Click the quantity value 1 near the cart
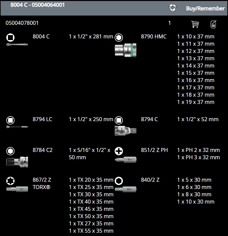The image size is (228, 236). click(x=170, y=23)
